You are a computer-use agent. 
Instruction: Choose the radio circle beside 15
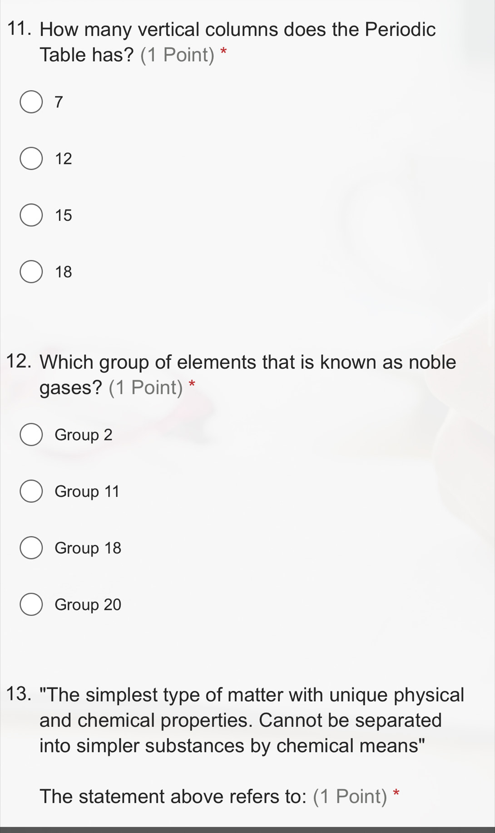click(x=31, y=215)
